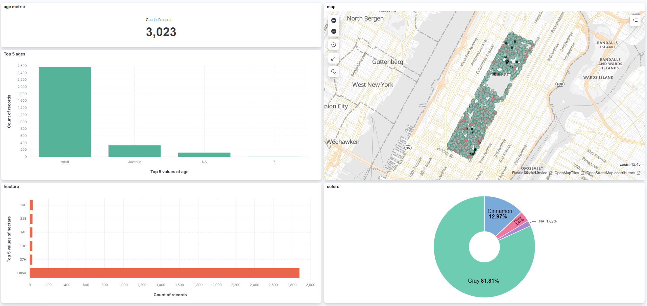Expand the map layer control panel
The width and height of the screenshot is (647, 306).
635,20
